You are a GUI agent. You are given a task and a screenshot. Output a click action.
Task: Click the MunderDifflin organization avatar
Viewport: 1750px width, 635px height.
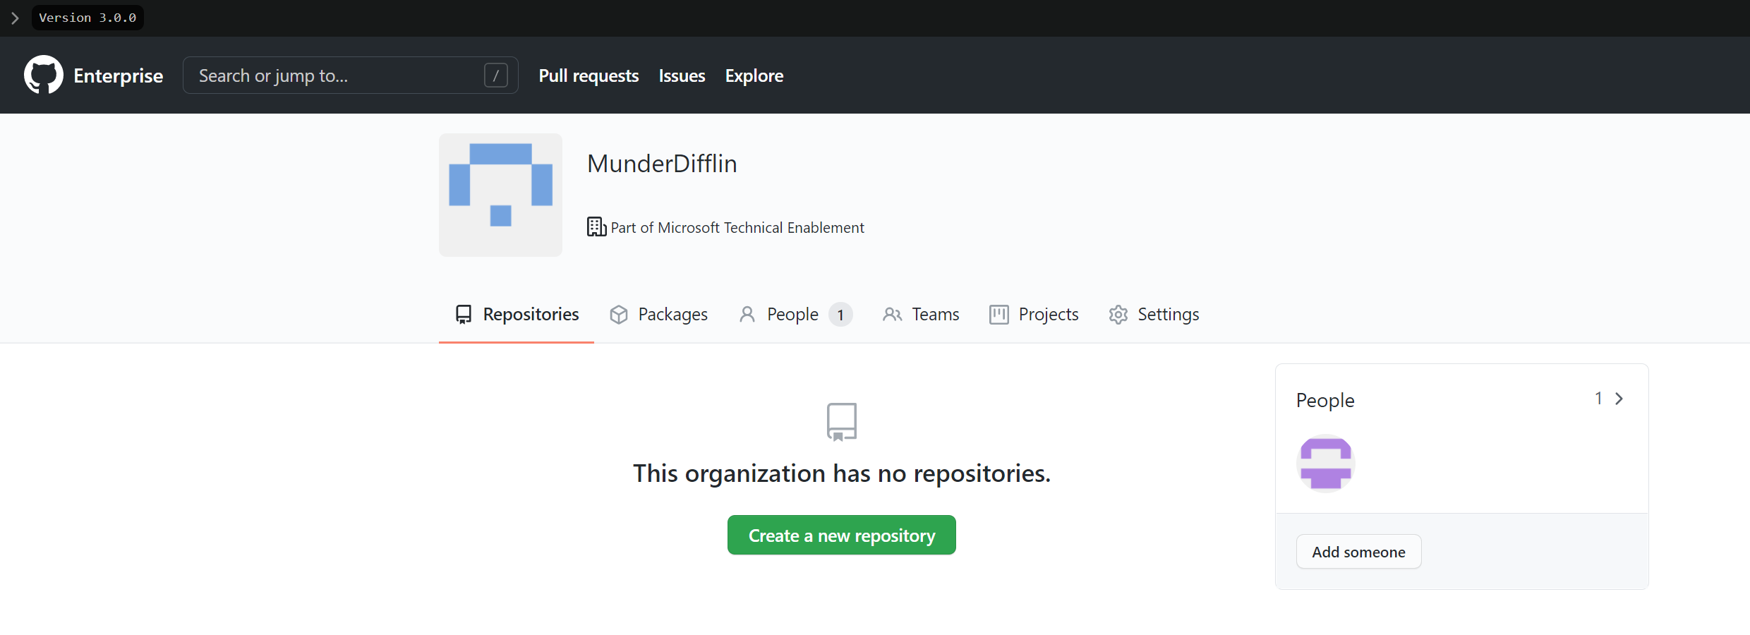coord(500,195)
